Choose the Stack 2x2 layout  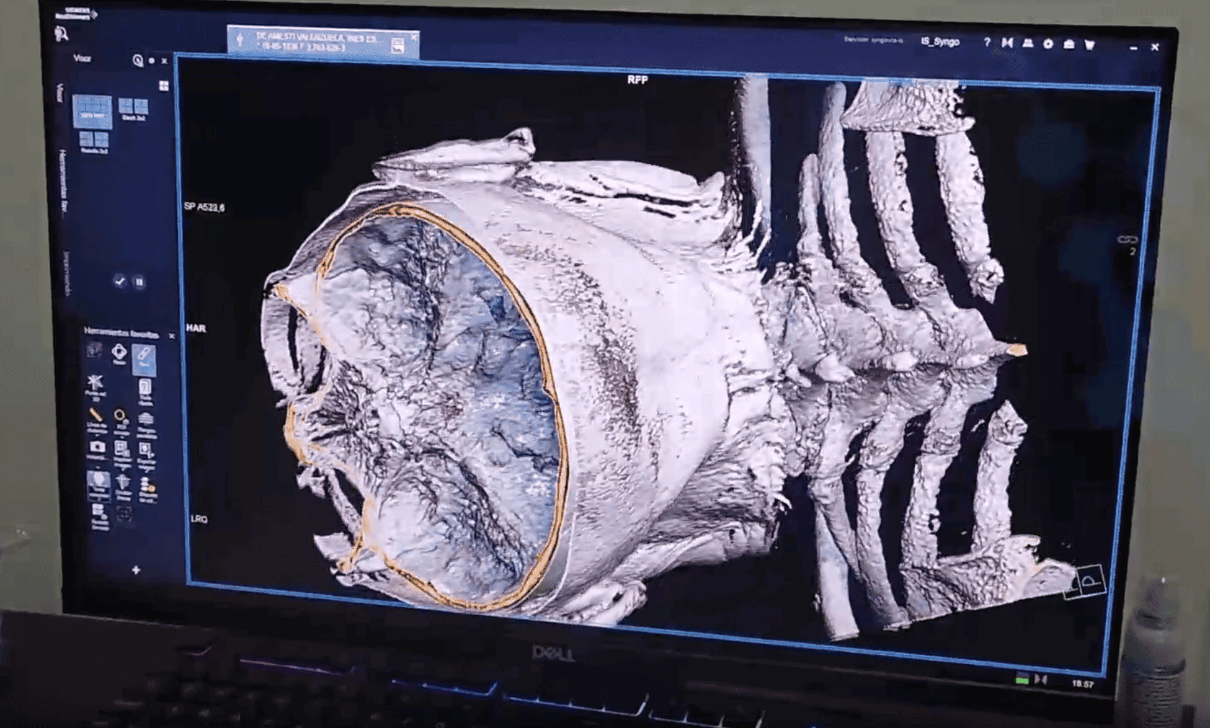(133, 107)
